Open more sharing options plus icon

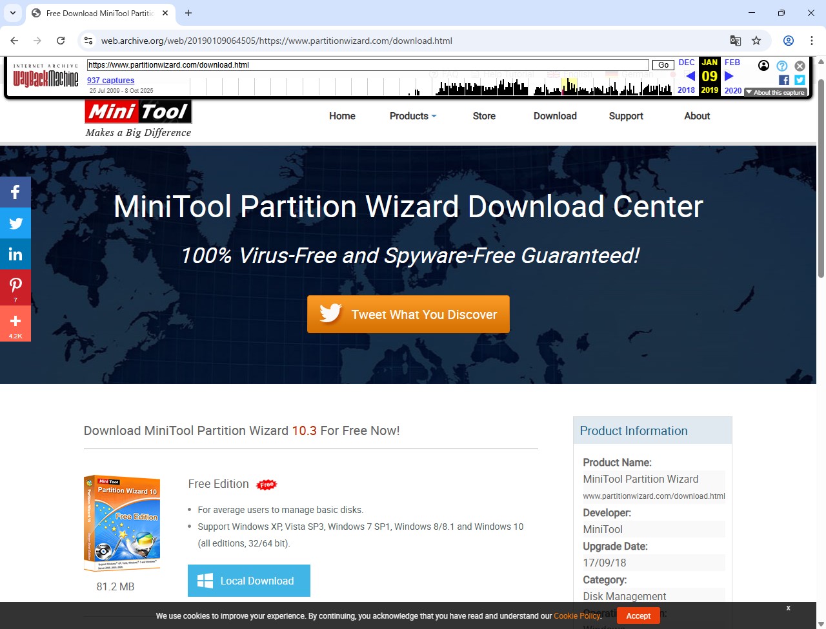pos(15,324)
